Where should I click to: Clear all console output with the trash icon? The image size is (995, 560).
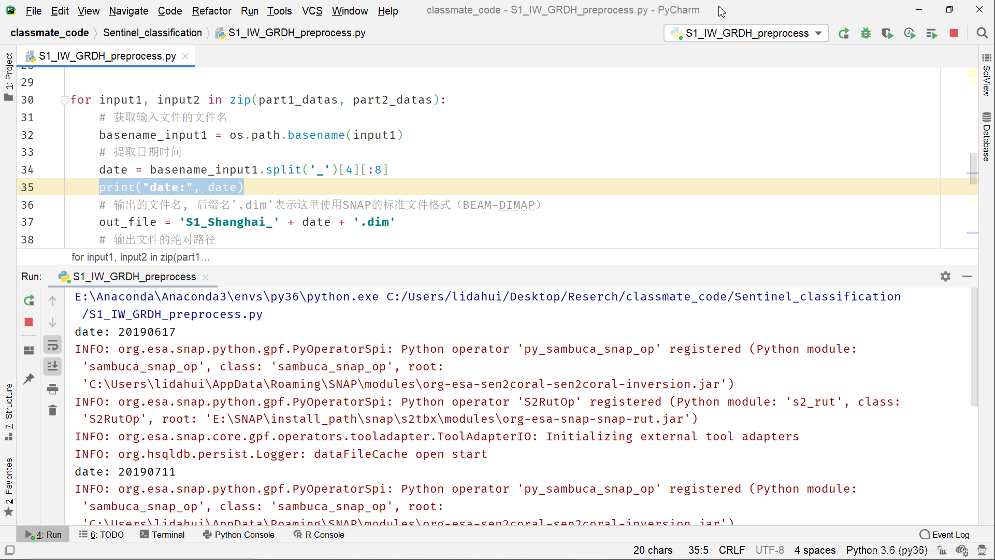point(52,410)
